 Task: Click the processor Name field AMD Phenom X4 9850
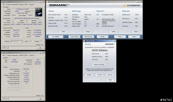[x=22, y=9]
